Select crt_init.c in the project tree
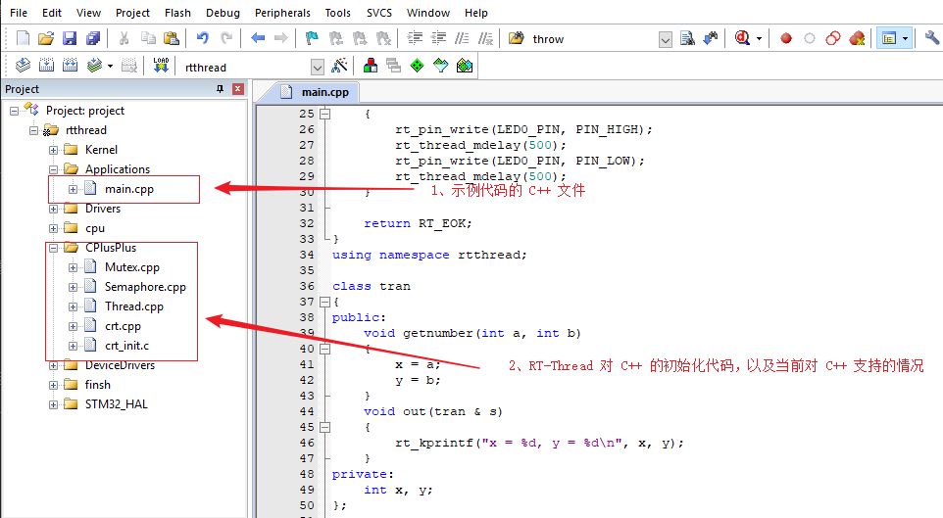Screen dimensions: 943x518 point(126,346)
